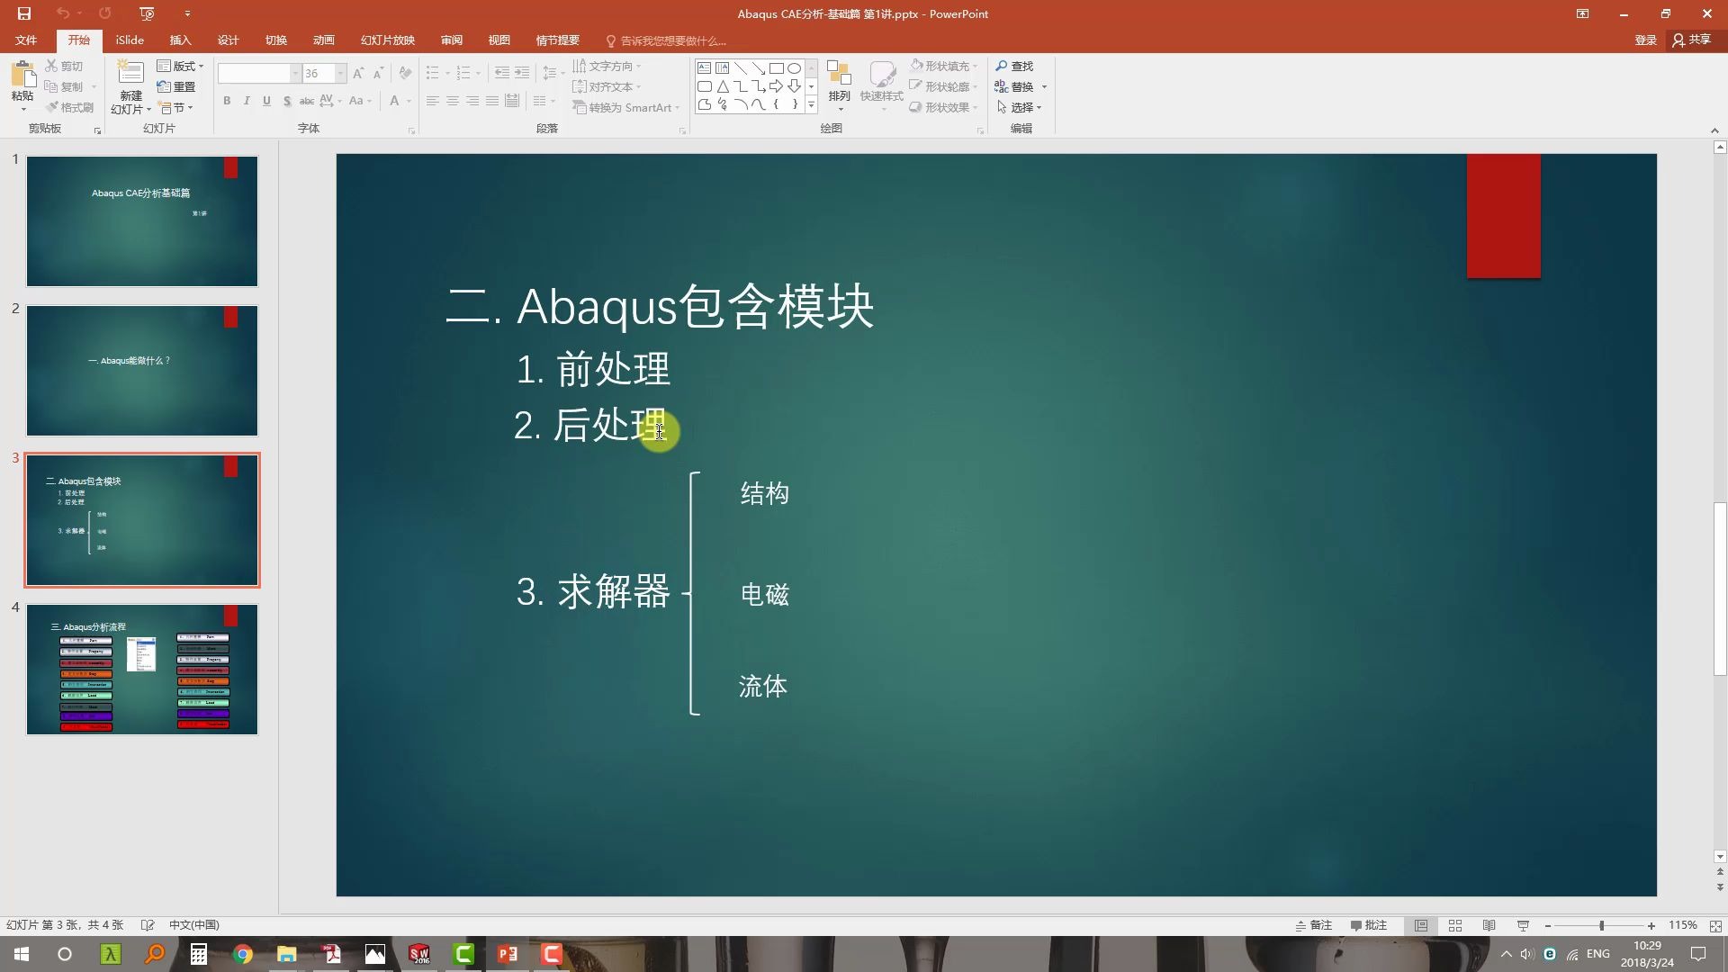
Task: Select the oval shape
Action: [794, 67]
